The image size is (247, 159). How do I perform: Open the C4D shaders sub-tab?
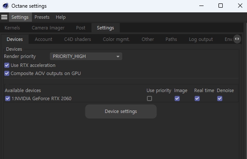78,39
